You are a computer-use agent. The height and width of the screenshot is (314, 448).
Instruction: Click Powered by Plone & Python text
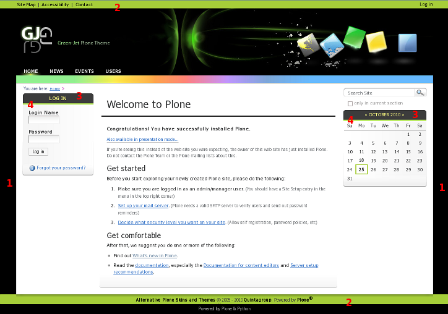pyautogui.click(x=225, y=309)
